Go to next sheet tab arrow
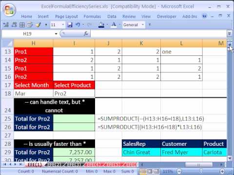The image size is (234, 175). coord(16,164)
